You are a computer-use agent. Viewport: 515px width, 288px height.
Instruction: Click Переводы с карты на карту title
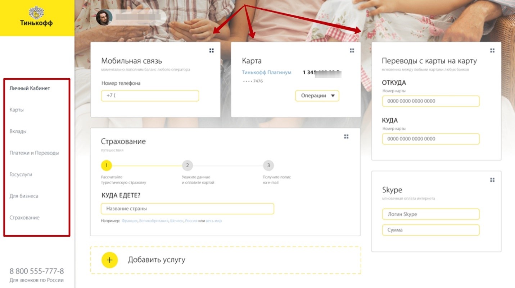[x=429, y=61]
